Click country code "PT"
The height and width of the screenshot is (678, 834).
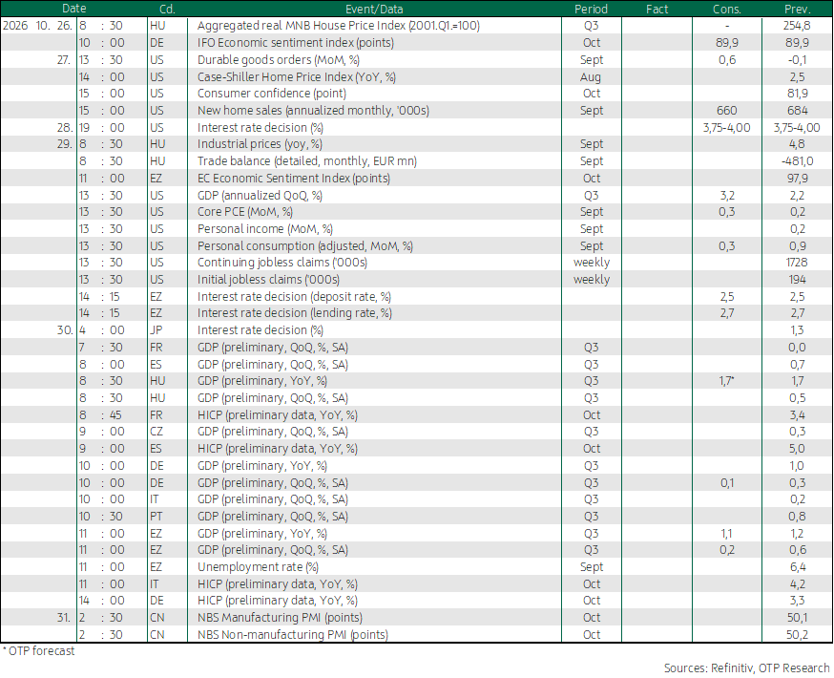click(x=156, y=517)
